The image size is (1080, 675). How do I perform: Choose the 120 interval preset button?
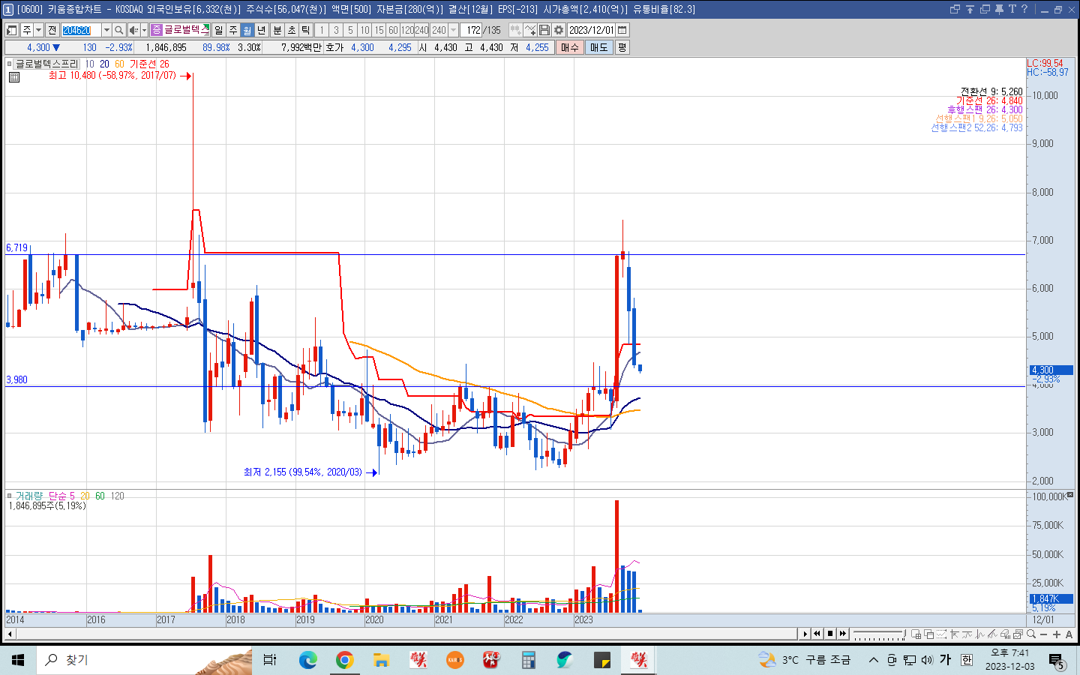[407, 30]
